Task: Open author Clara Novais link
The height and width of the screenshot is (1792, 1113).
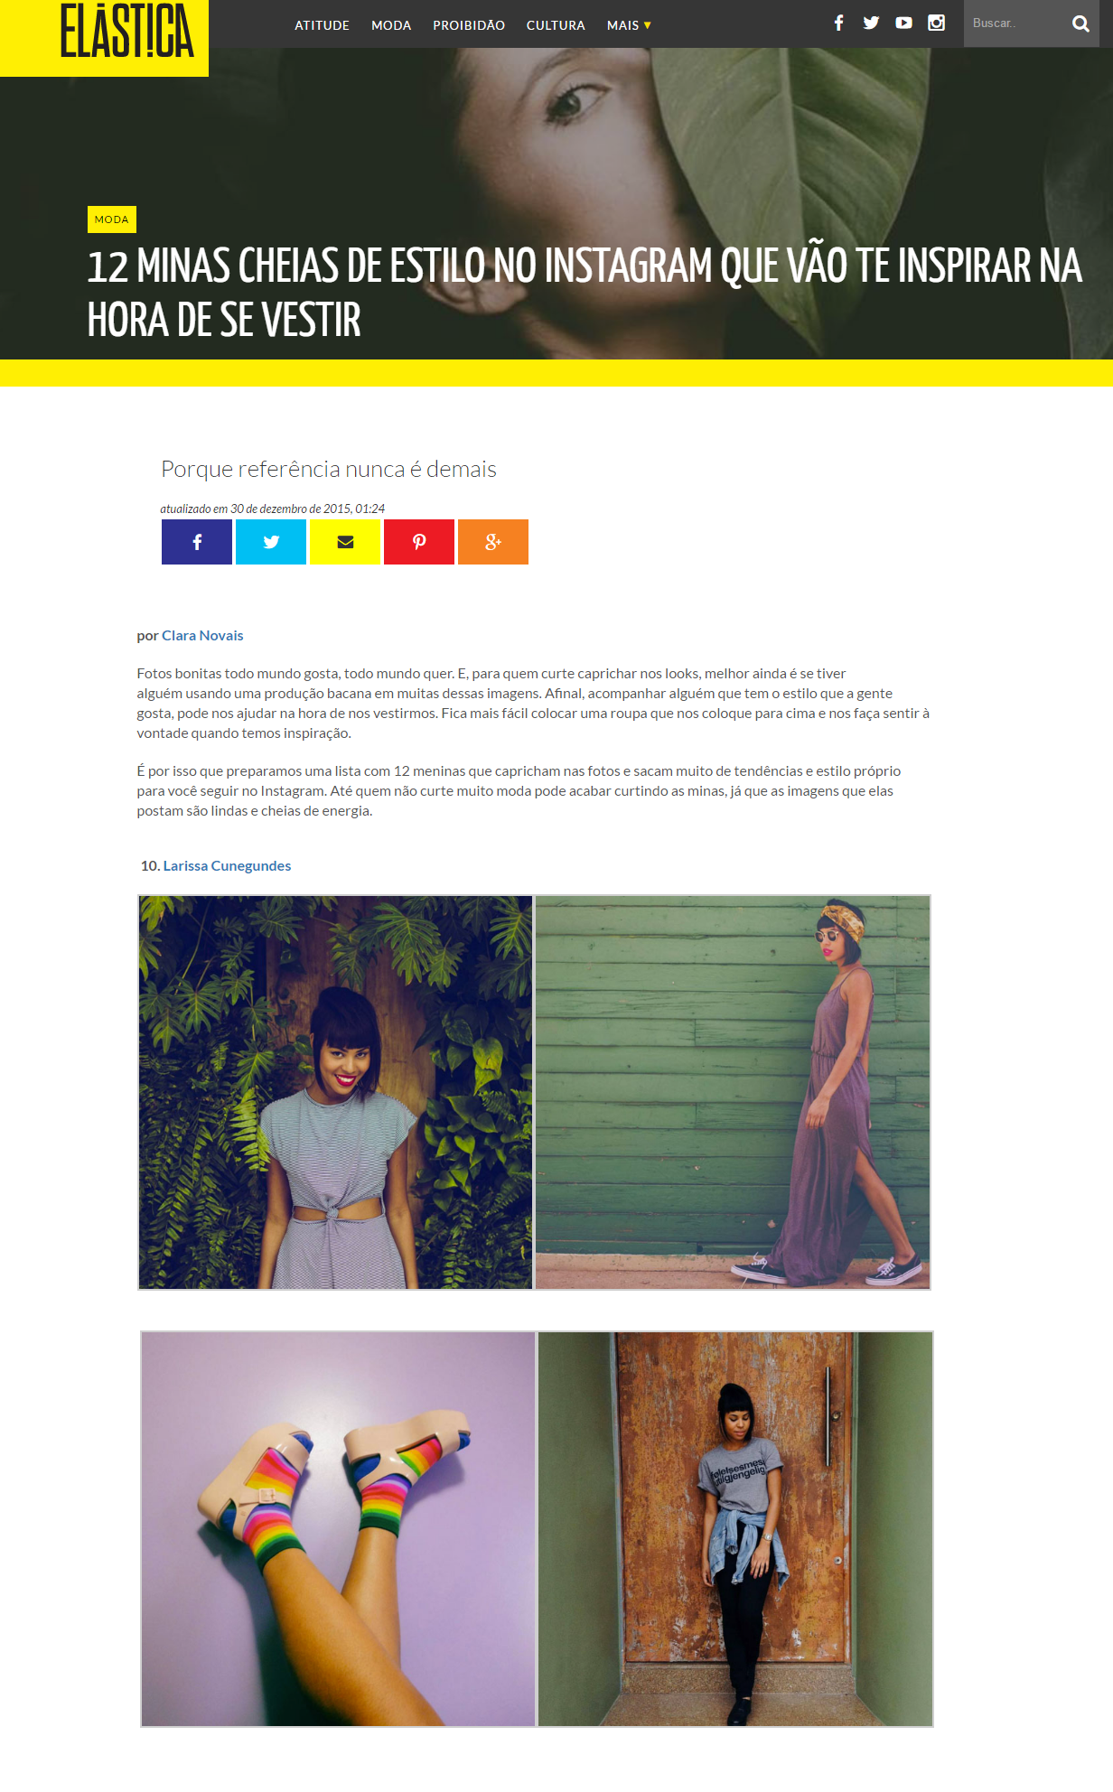Action: pos(202,635)
